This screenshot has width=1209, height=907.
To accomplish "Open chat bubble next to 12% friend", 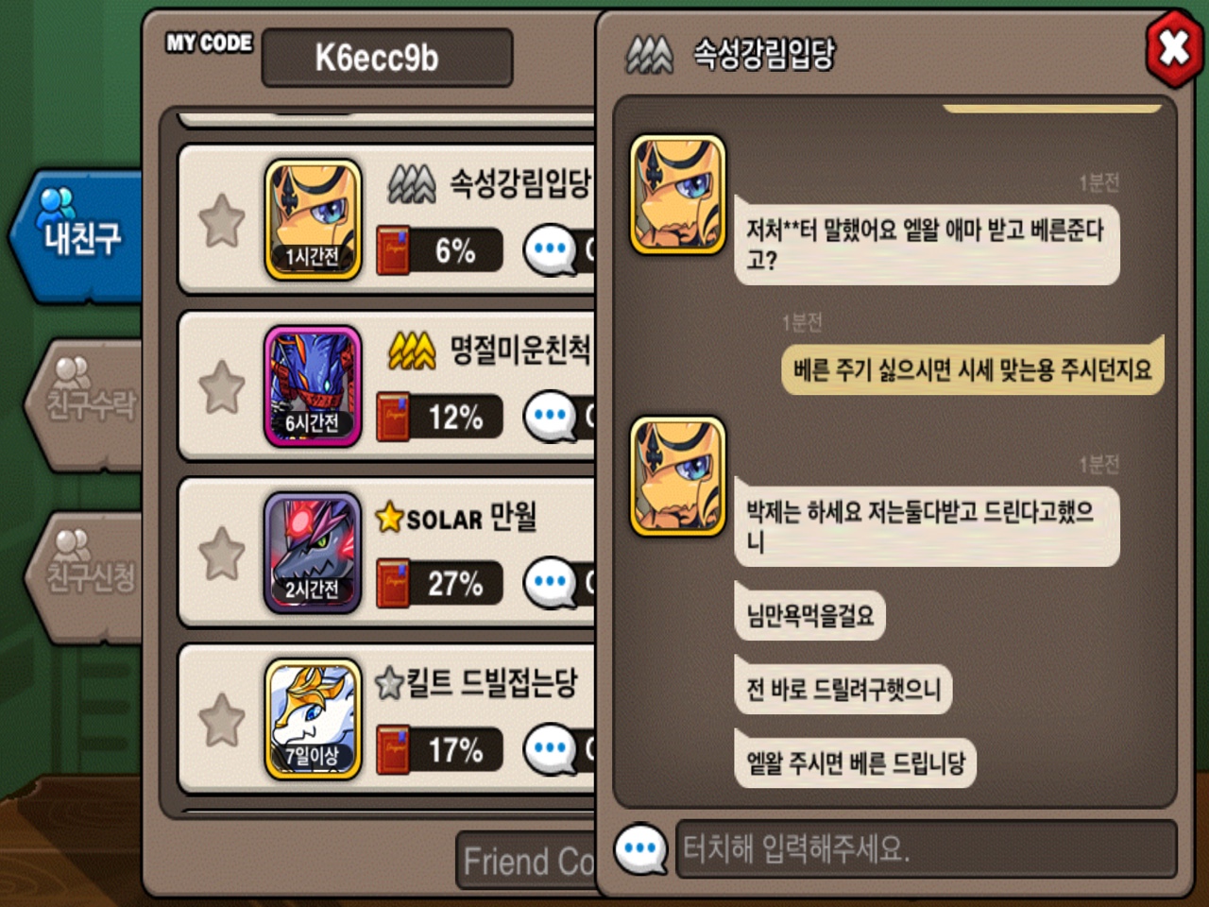I will point(551,417).
